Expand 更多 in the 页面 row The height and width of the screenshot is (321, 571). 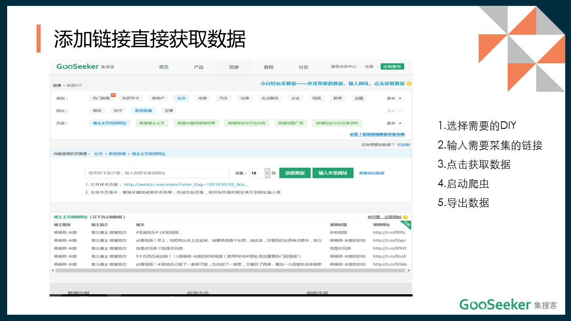pyautogui.click(x=395, y=123)
